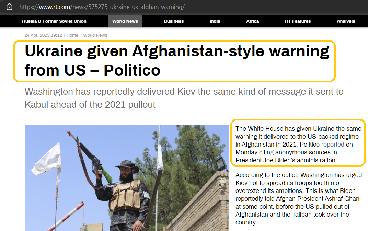Click www.rt.com domain in URL
The width and height of the screenshot is (368, 231).
pyautogui.click(x=55, y=7)
